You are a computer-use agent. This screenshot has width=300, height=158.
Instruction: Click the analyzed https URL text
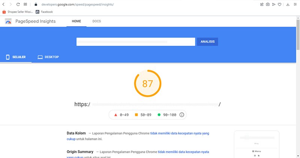(x=147, y=104)
